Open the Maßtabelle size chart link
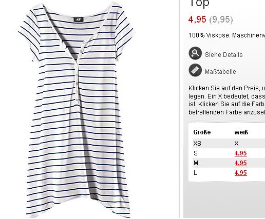This screenshot has width=265, height=219. 220,71
